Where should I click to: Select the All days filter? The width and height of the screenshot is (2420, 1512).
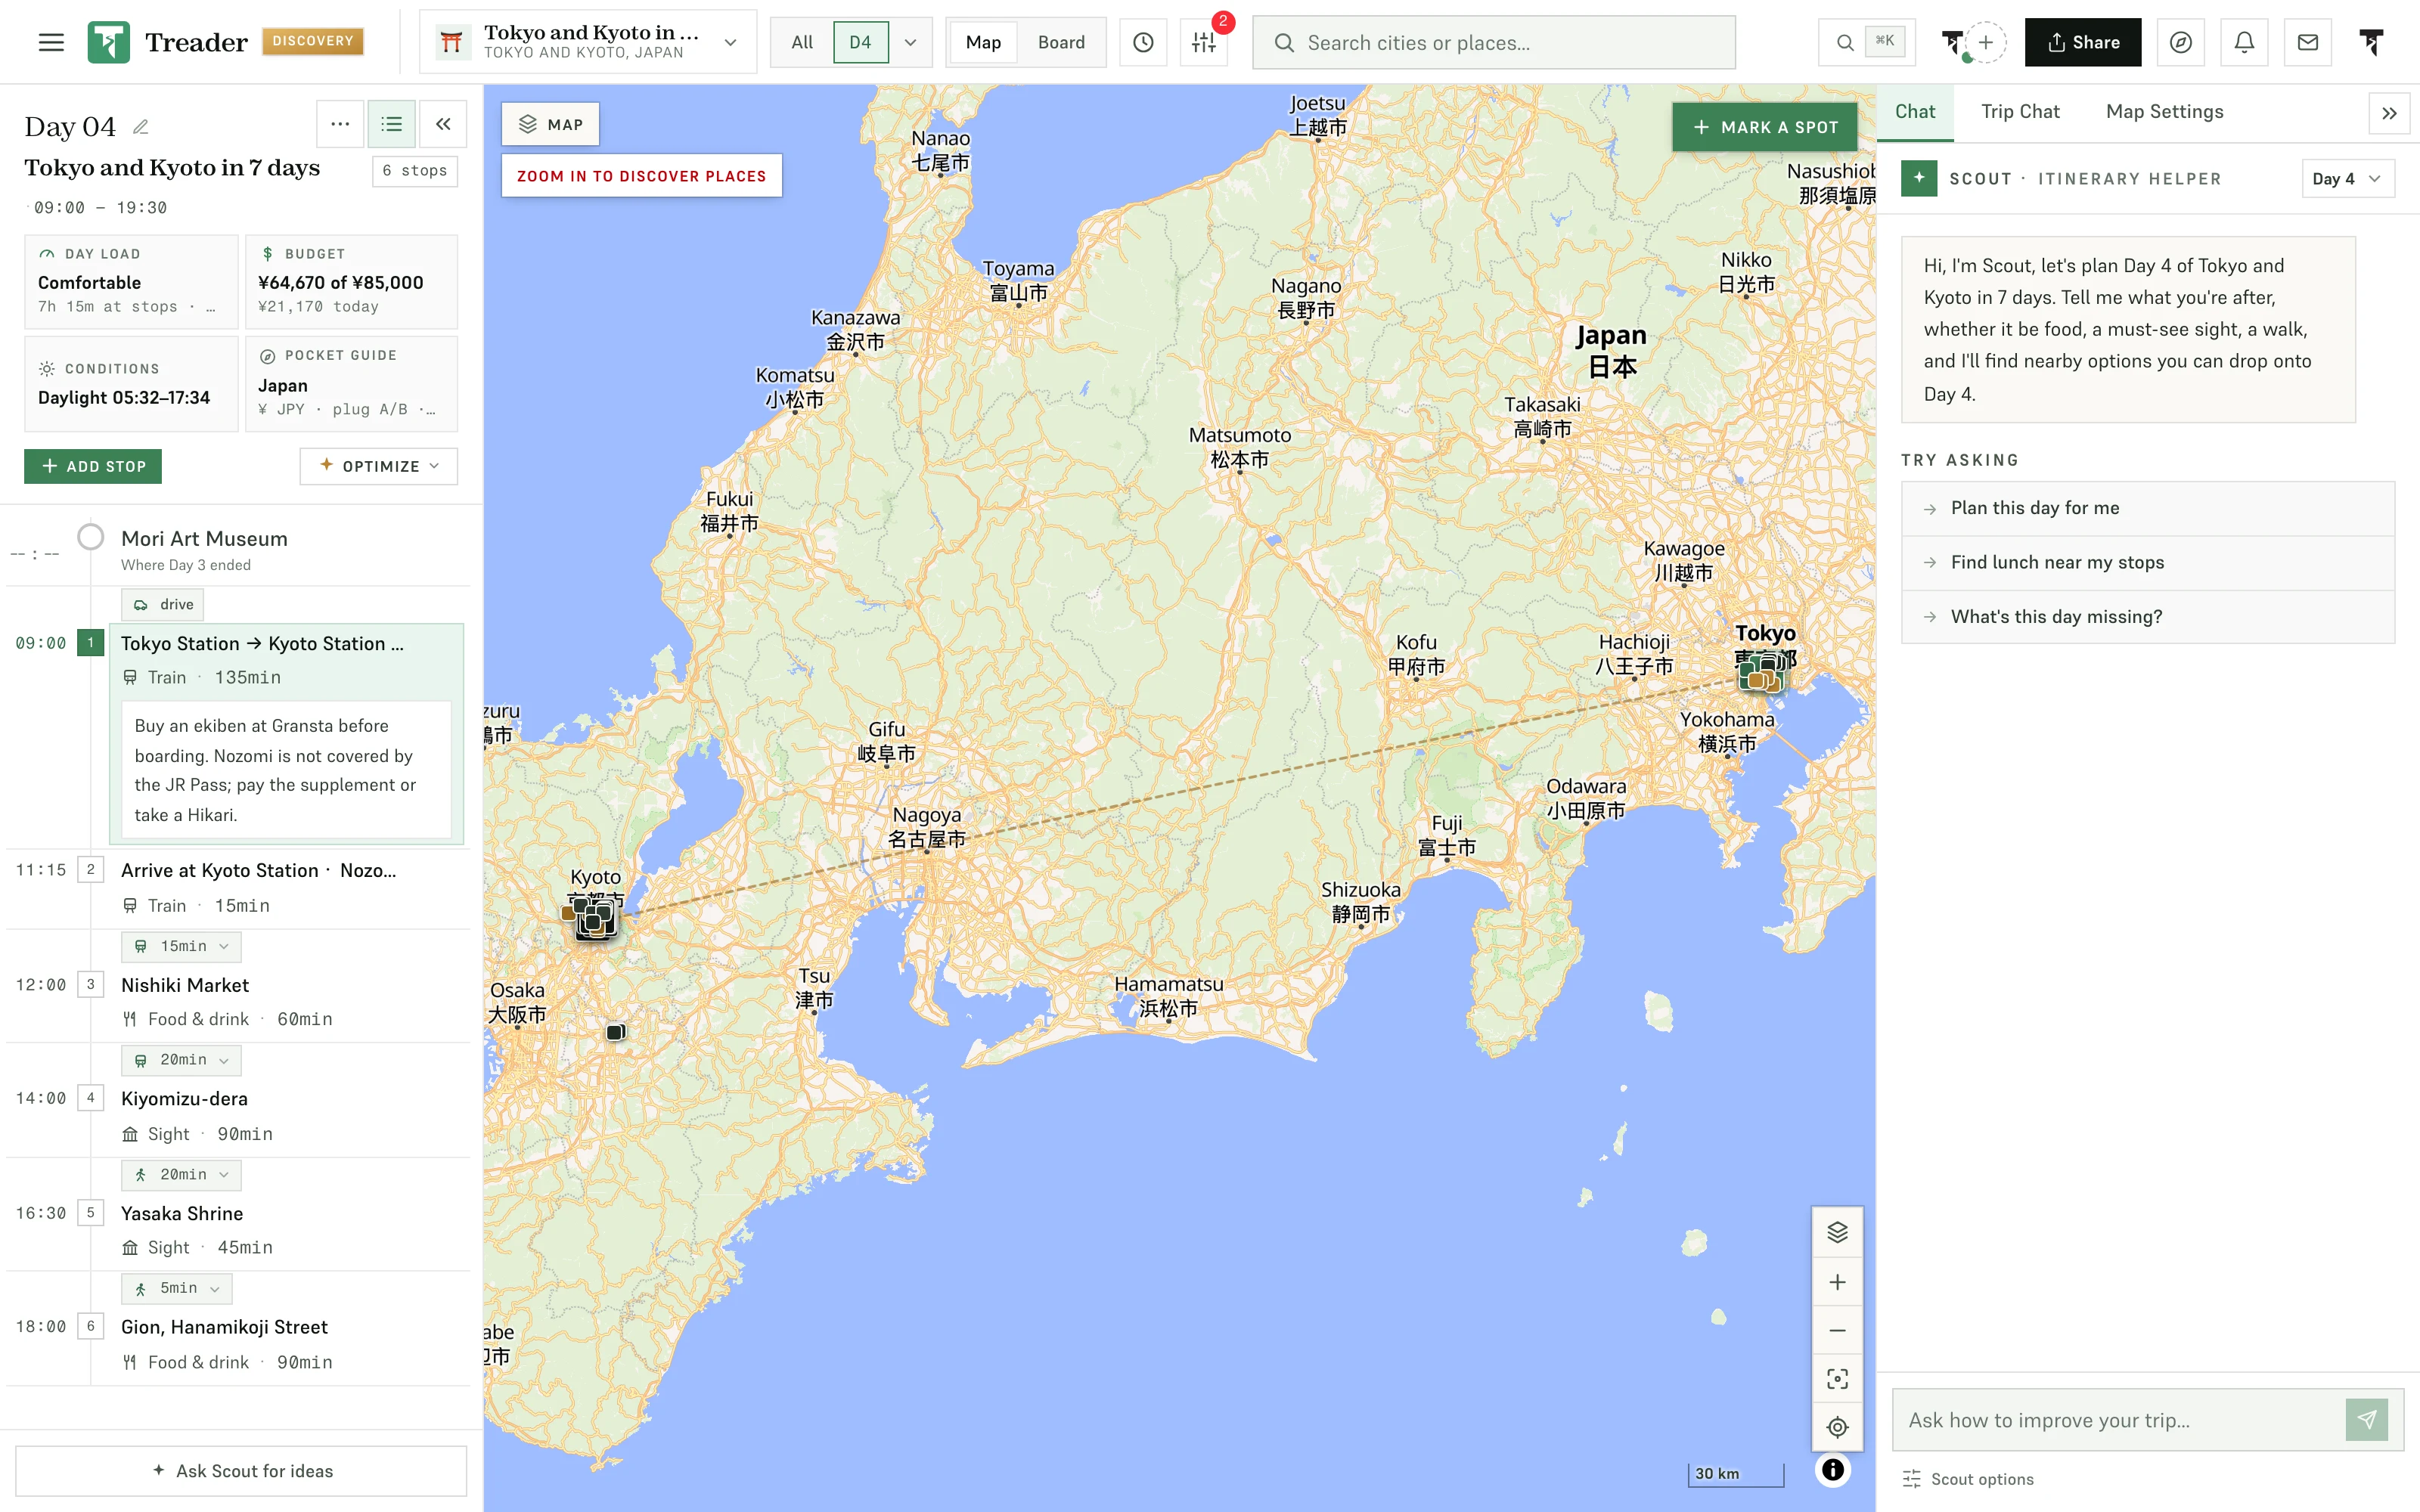pyautogui.click(x=802, y=42)
